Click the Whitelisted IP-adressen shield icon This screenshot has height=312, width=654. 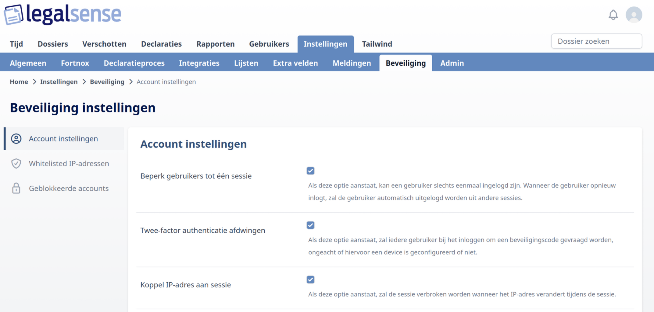16,163
